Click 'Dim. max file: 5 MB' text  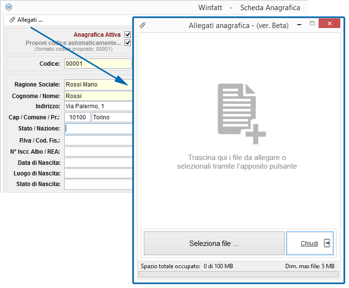[310, 266]
